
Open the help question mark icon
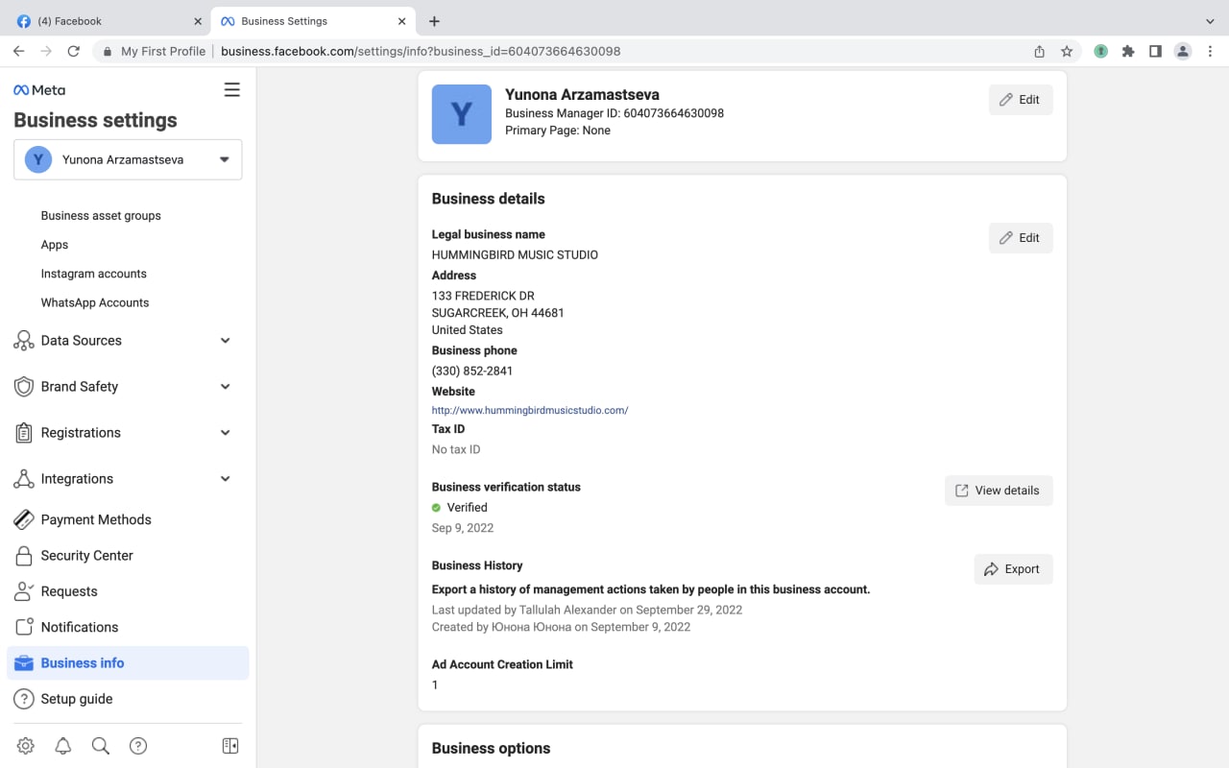coord(138,746)
